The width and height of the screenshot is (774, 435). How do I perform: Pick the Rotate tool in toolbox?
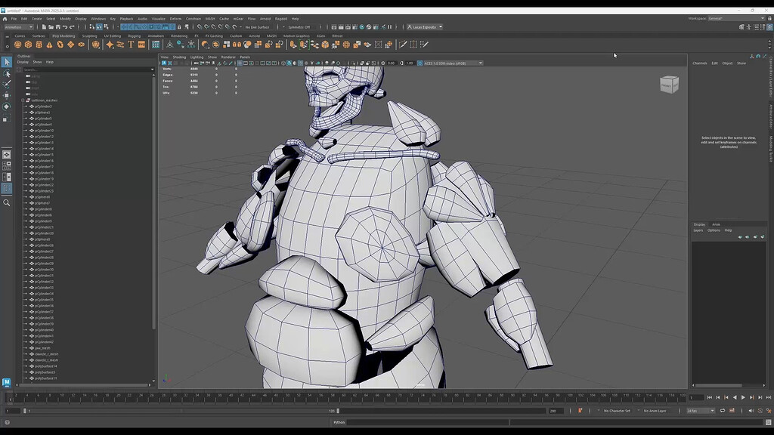6,106
